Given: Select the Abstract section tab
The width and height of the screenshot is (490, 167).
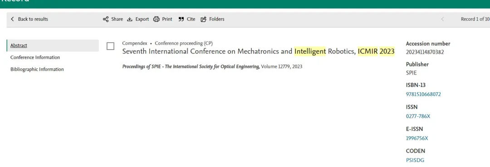Looking at the screenshot, I should pos(53,46).
